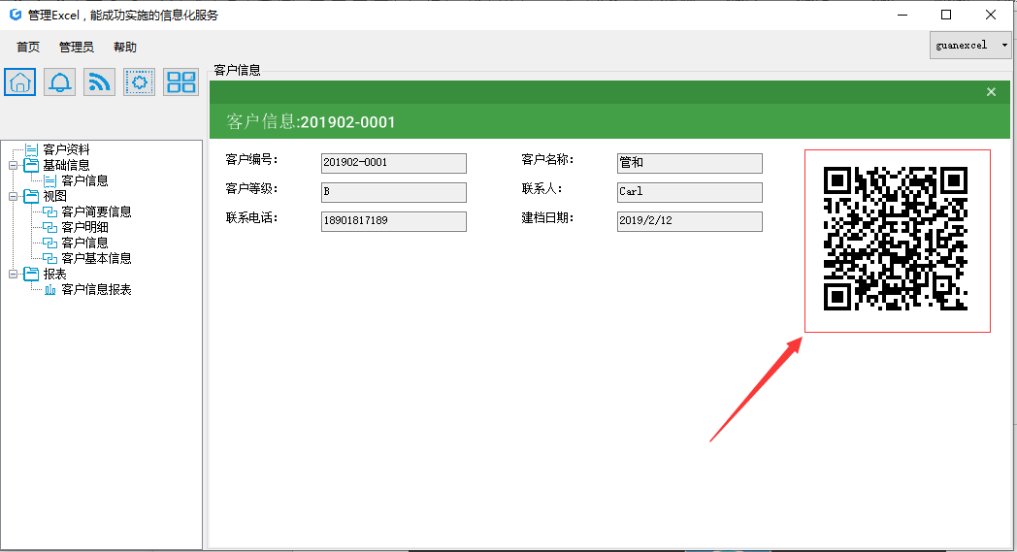The height and width of the screenshot is (552, 1017).
Task: Collapse the 视图 tree node
Action: tap(13, 197)
